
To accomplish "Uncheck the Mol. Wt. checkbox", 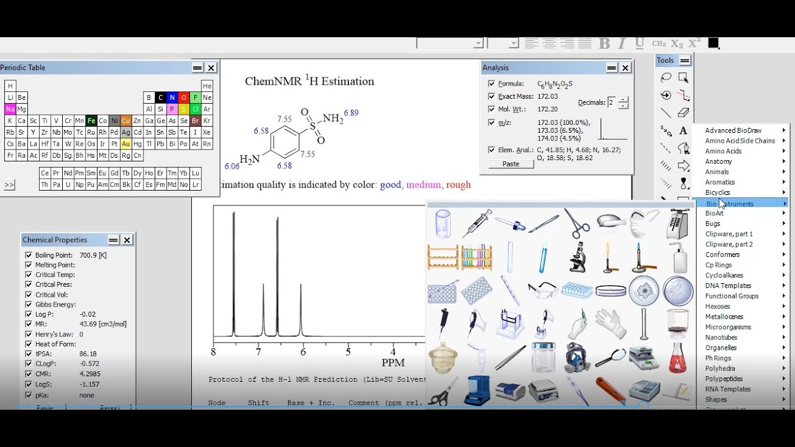I will (x=492, y=109).
